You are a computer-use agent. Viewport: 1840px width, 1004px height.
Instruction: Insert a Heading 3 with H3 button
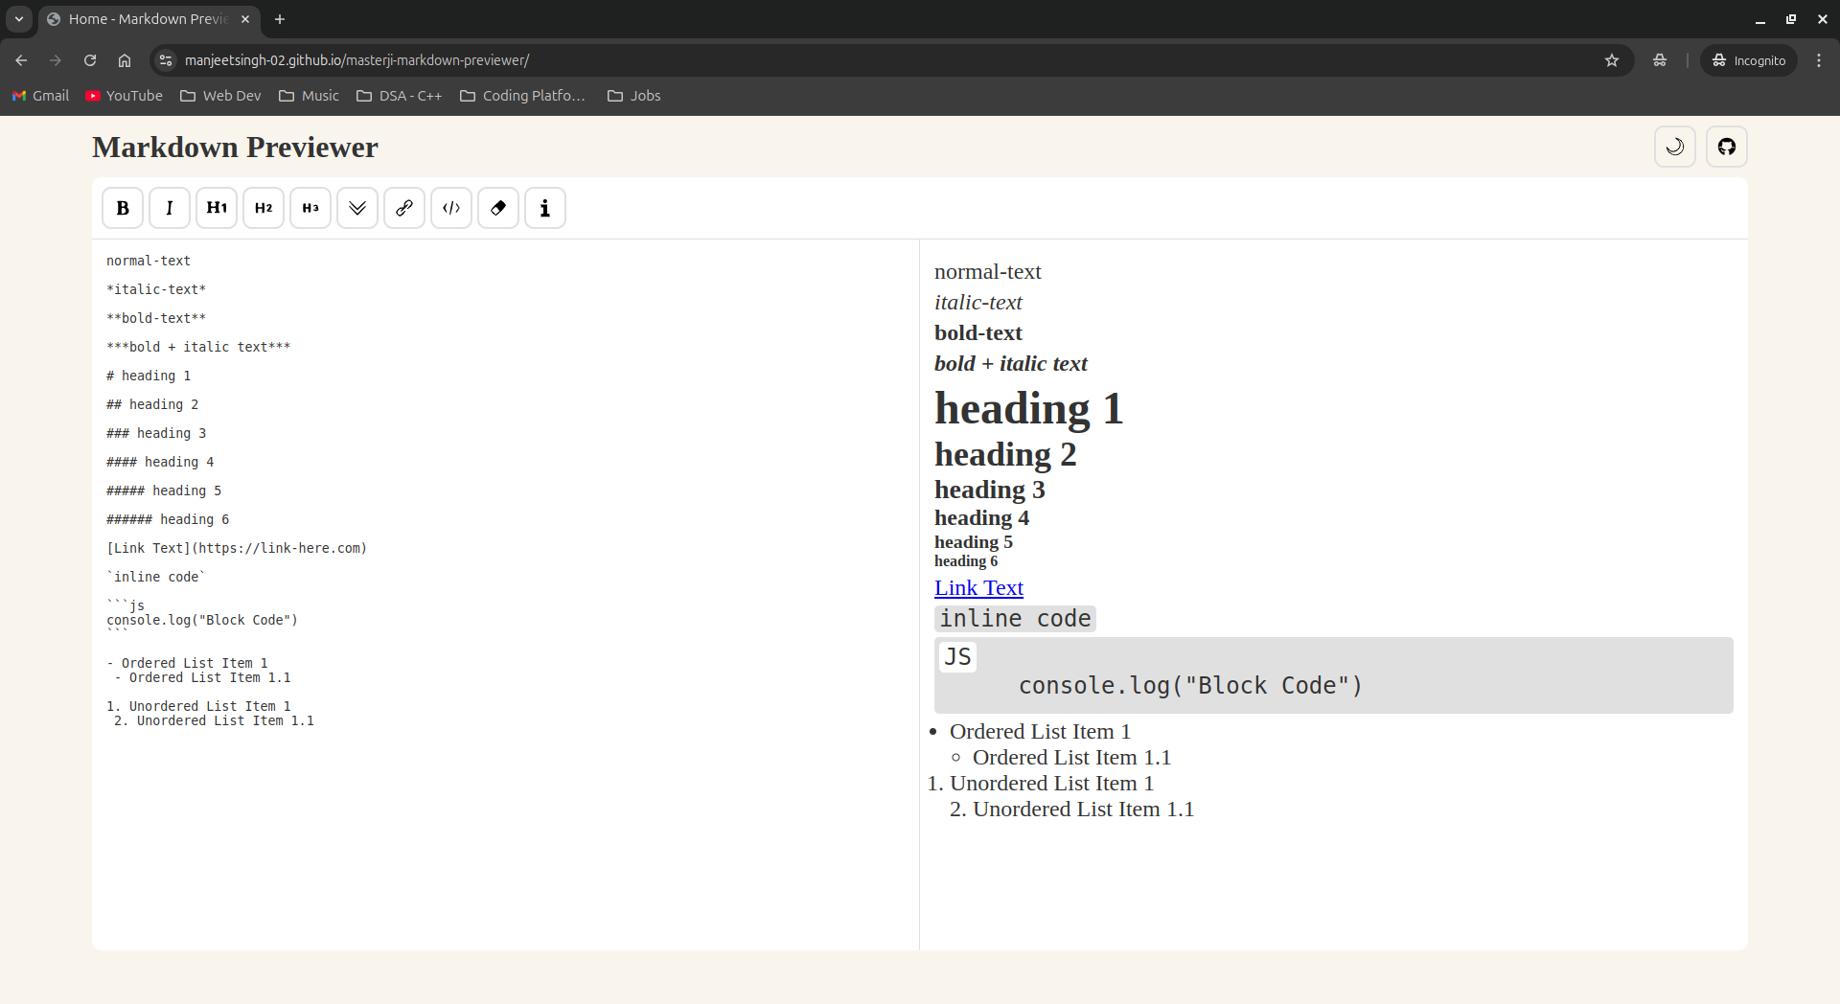pyautogui.click(x=310, y=208)
